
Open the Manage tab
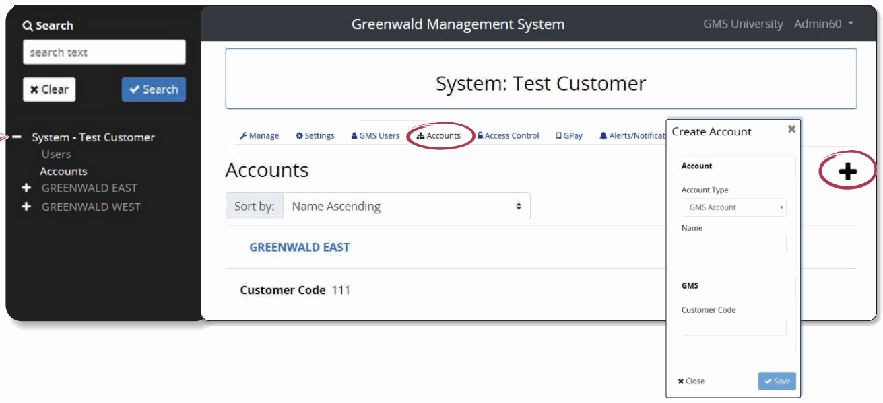(x=259, y=135)
